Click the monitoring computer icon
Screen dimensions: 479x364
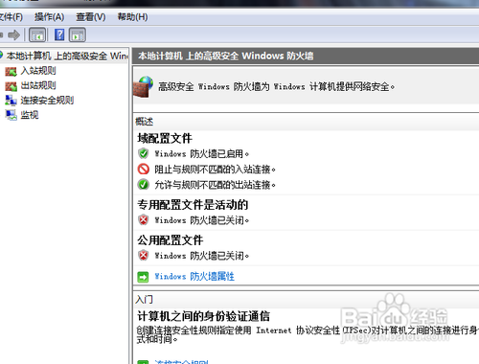[11, 115]
